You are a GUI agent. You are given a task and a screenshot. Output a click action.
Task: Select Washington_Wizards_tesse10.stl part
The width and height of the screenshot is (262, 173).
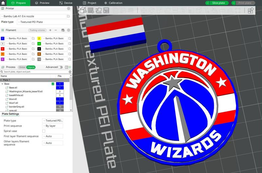pyautogui.click(x=26, y=91)
